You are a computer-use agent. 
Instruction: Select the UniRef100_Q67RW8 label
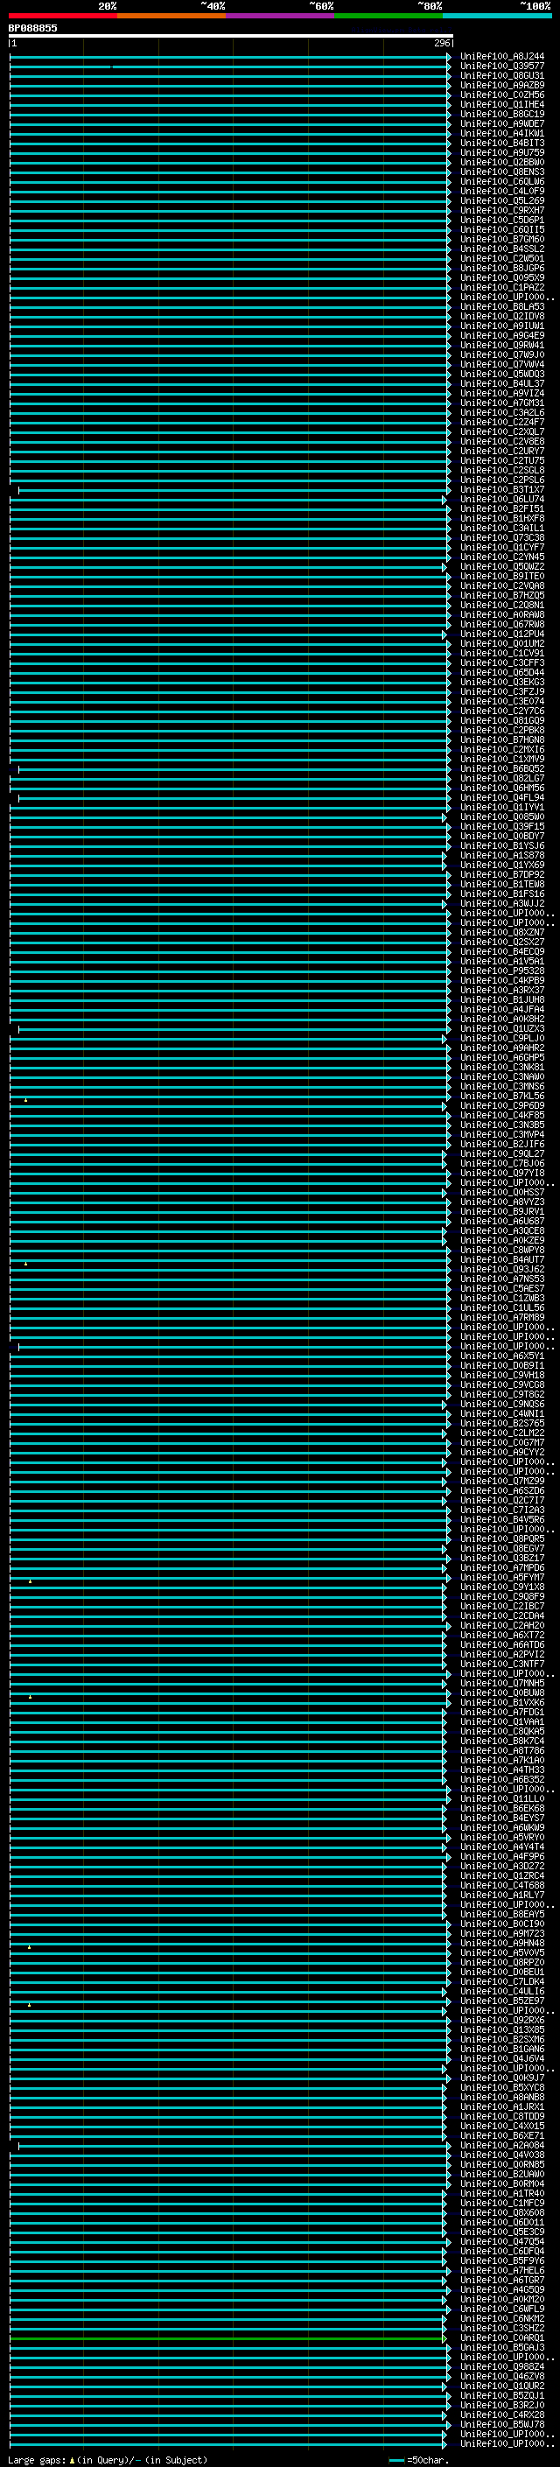point(501,625)
